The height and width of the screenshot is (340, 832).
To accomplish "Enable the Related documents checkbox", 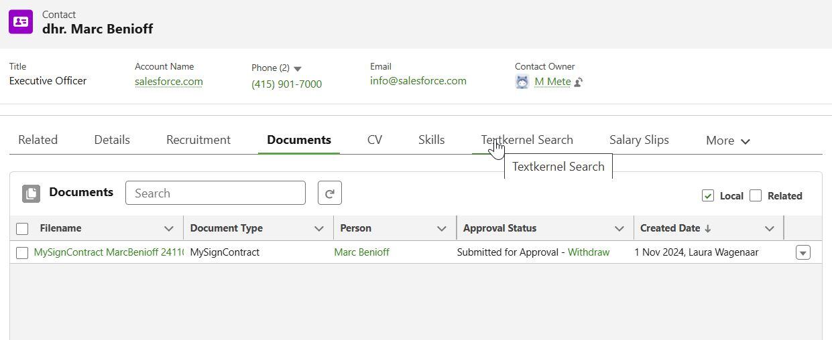I will coord(756,195).
